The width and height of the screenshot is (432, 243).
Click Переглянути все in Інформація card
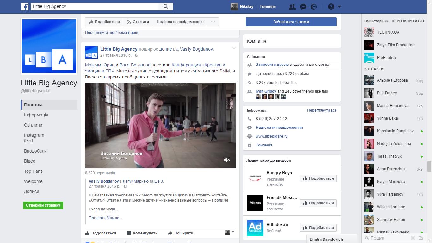(322, 110)
